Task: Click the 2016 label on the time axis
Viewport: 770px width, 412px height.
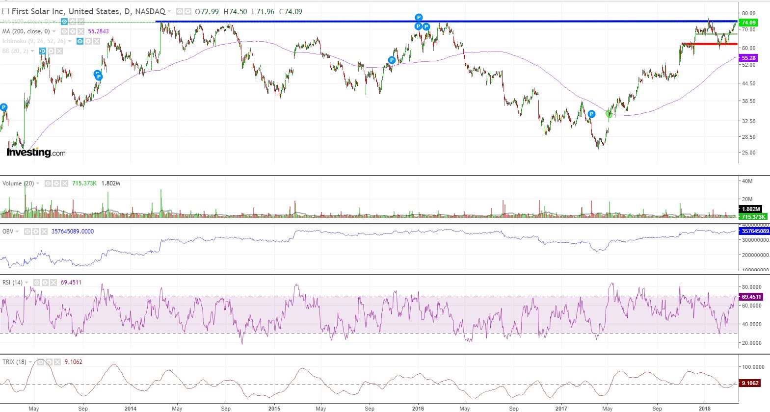Action: 418,408
